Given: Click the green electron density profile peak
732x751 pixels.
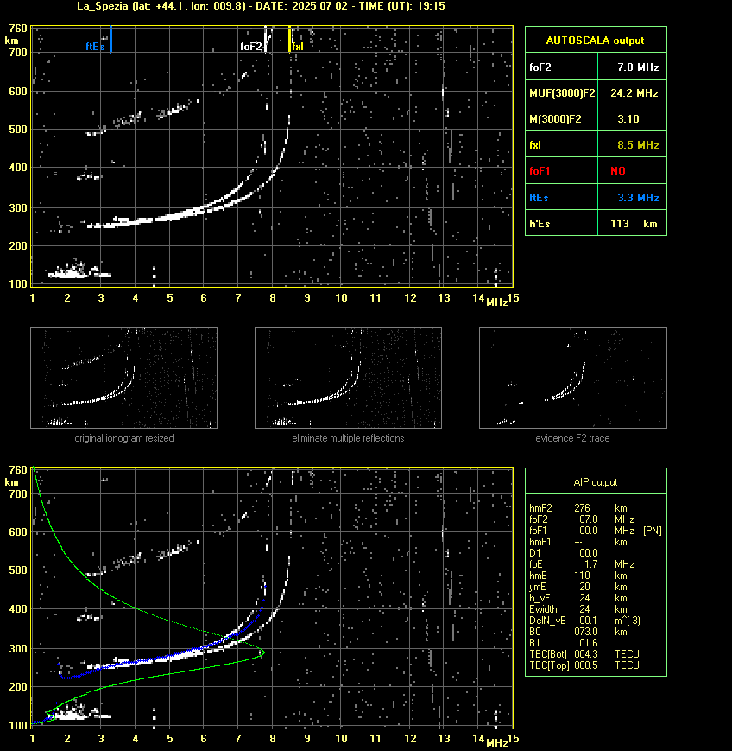Looking at the screenshot, I should pyautogui.click(x=262, y=652).
